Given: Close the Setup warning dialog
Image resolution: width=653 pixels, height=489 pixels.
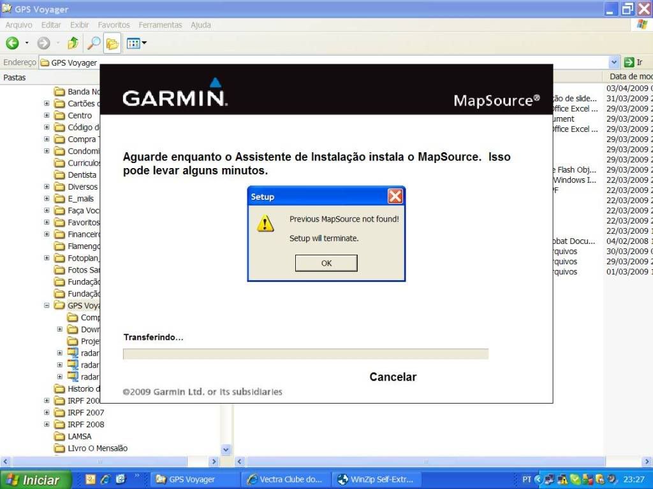Looking at the screenshot, I should tap(395, 196).
